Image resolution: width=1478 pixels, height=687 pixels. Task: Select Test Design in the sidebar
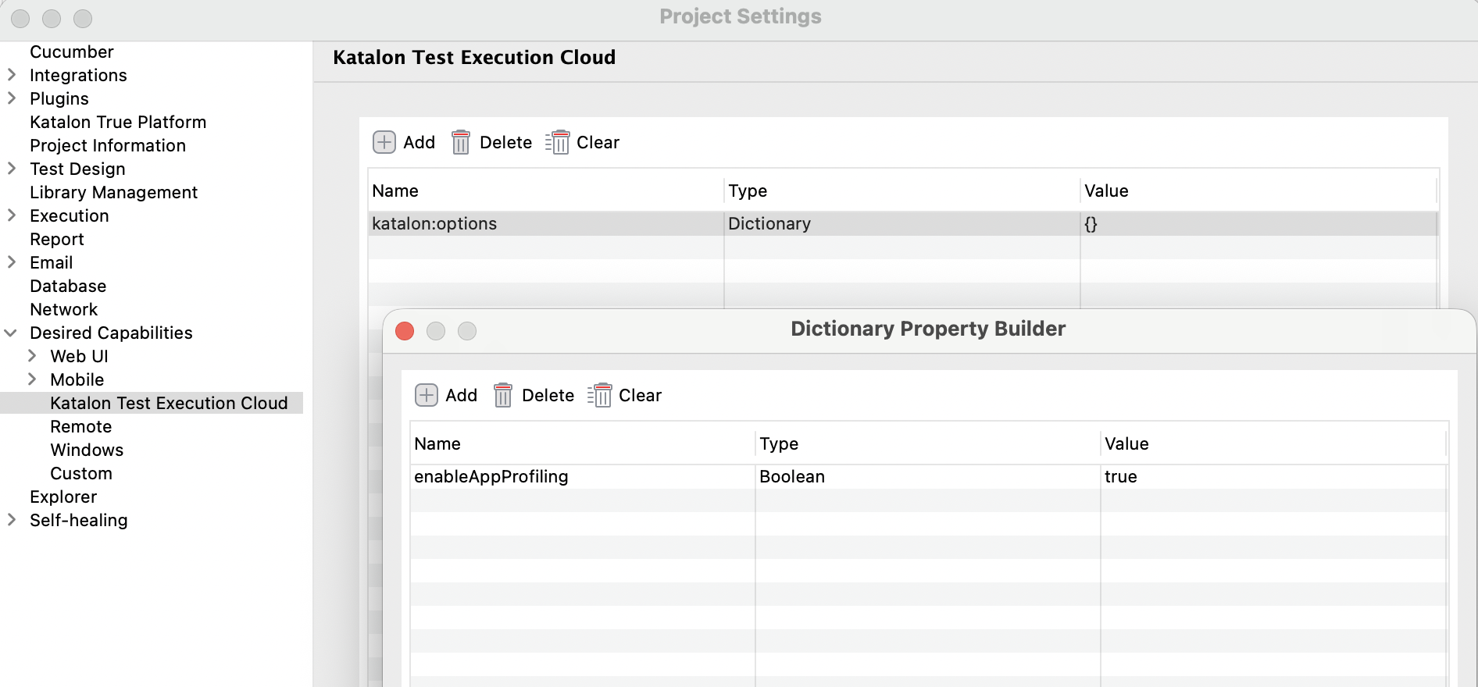(77, 169)
